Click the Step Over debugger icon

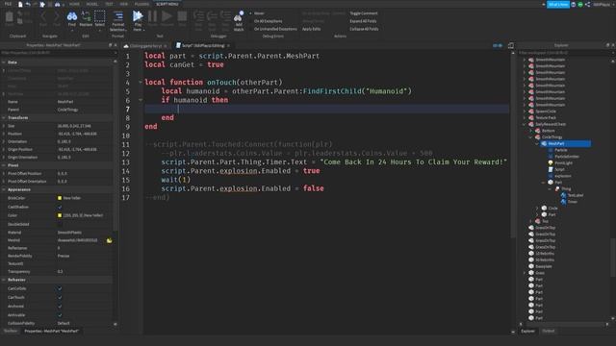click(x=212, y=16)
